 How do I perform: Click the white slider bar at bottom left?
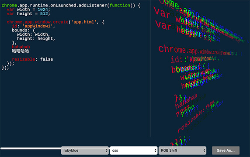[x=31, y=148]
